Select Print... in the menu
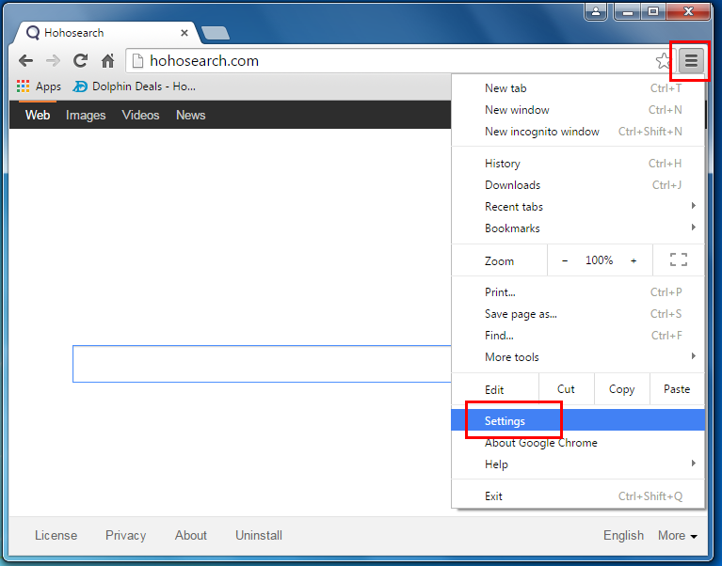 point(578,292)
